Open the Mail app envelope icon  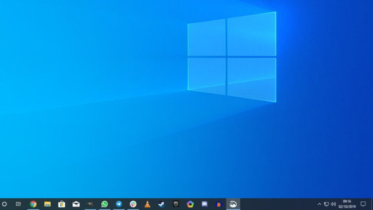76,204
